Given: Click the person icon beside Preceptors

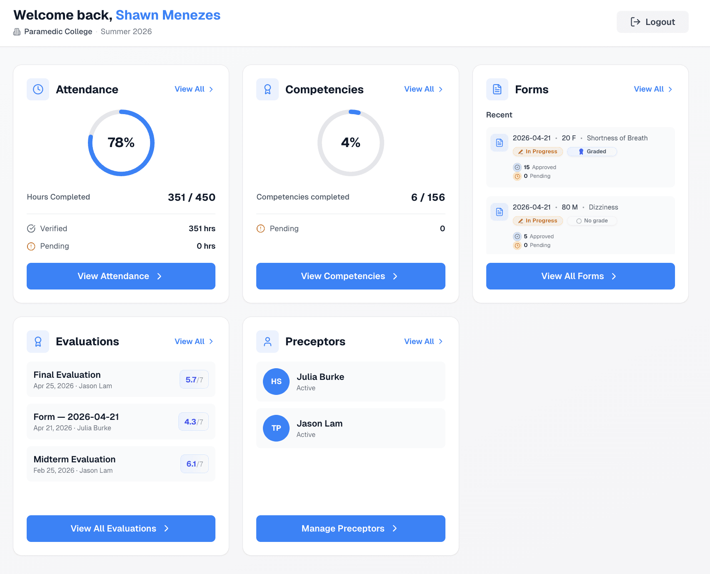Looking at the screenshot, I should click(267, 342).
